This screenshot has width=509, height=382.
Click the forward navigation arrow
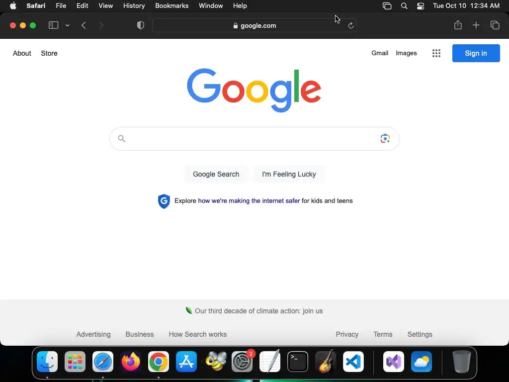click(101, 25)
